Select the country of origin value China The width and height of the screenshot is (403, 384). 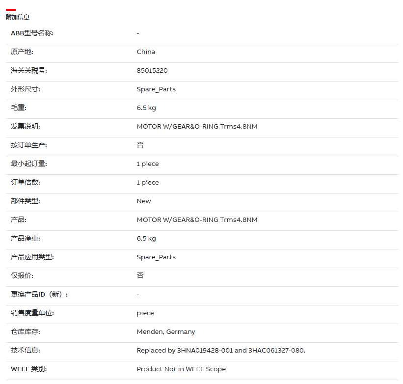click(x=146, y=52)
